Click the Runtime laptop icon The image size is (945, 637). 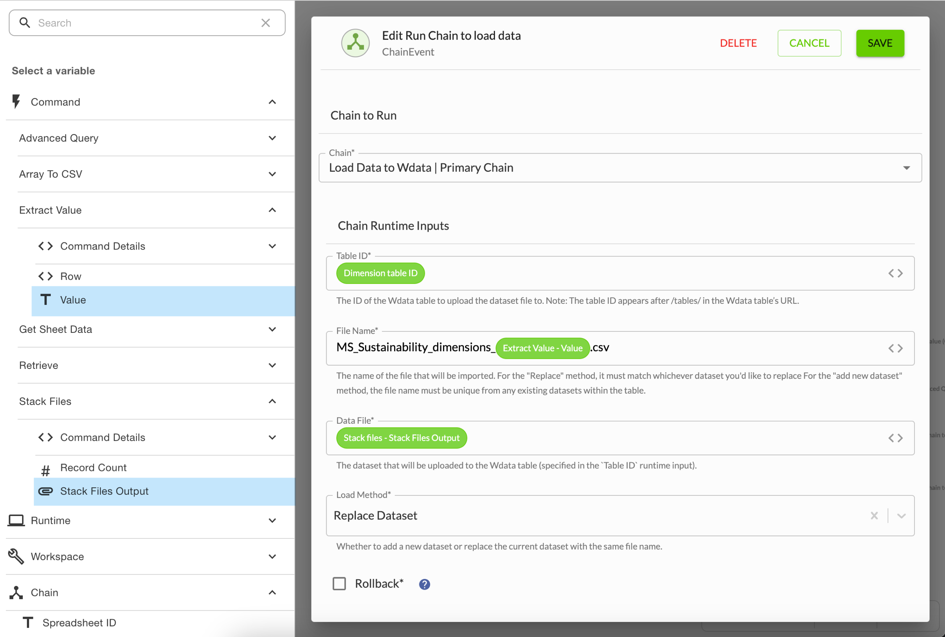[16, 520]
